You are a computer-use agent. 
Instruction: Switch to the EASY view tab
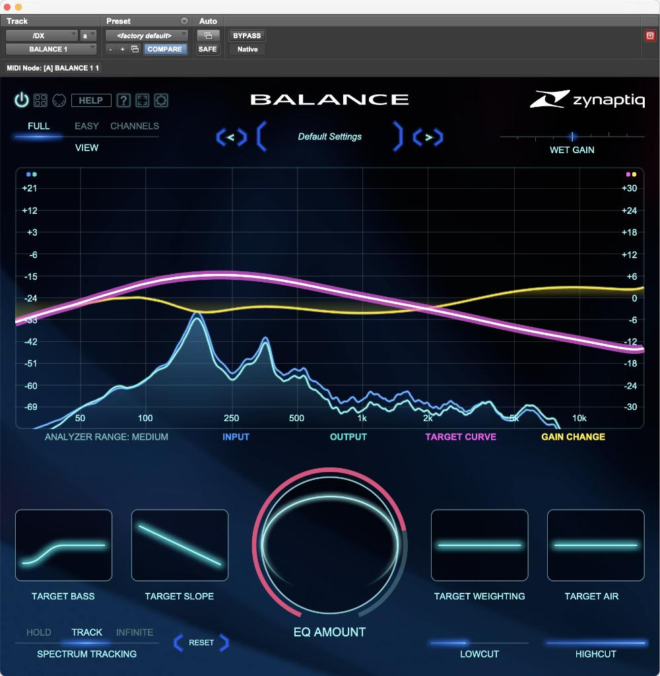coord(86,126)
